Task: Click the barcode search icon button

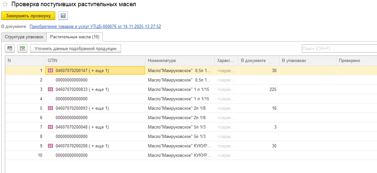Action: click(10, 48)
